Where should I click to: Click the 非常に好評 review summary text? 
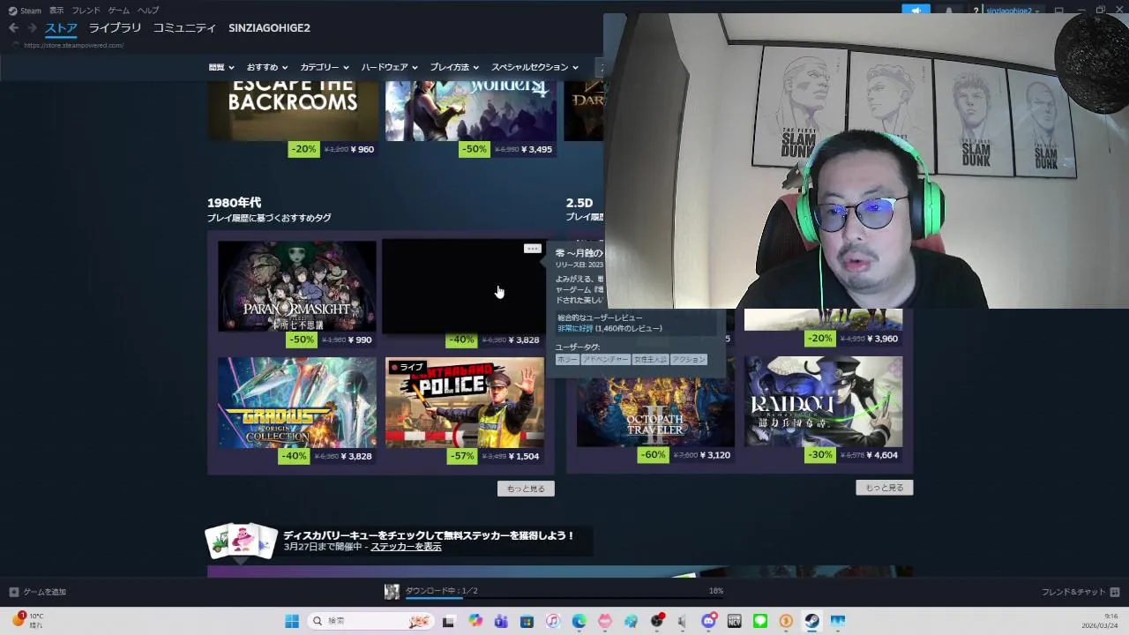tap(574, 328)
